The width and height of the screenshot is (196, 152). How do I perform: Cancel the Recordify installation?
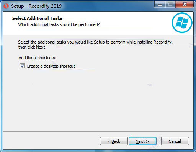click(175, 141)
